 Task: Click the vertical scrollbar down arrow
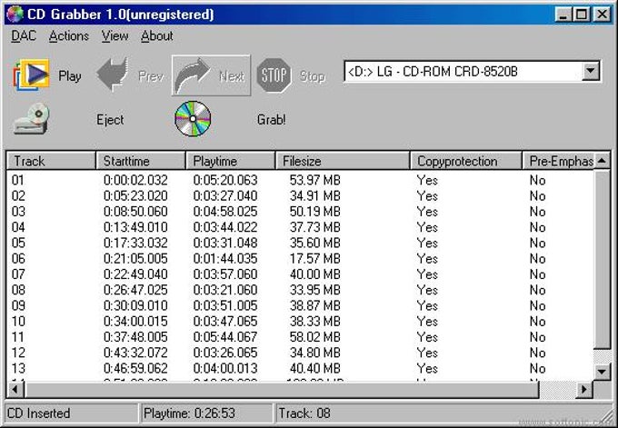602,371
